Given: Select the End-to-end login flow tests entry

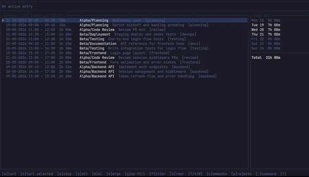Looking at the screenshot, I should (125, 39).
